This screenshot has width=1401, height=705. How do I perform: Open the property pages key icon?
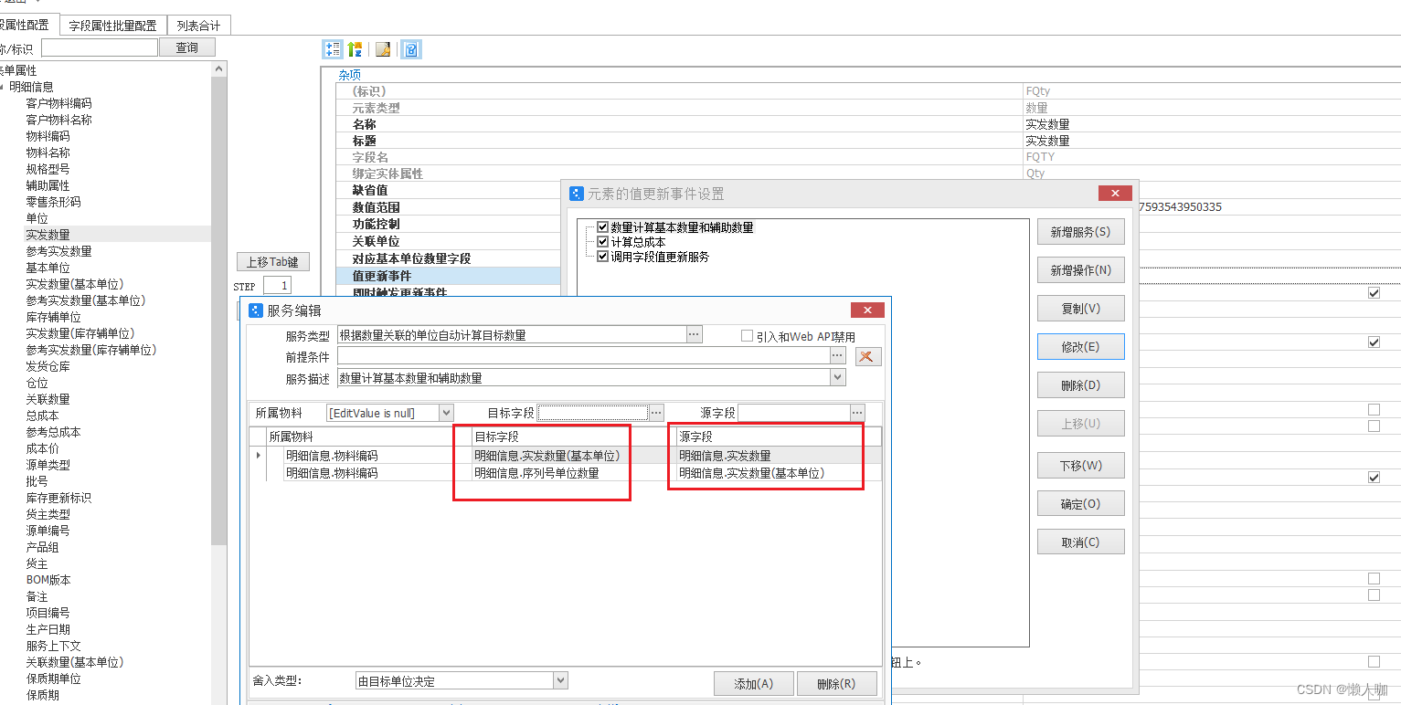384,49
